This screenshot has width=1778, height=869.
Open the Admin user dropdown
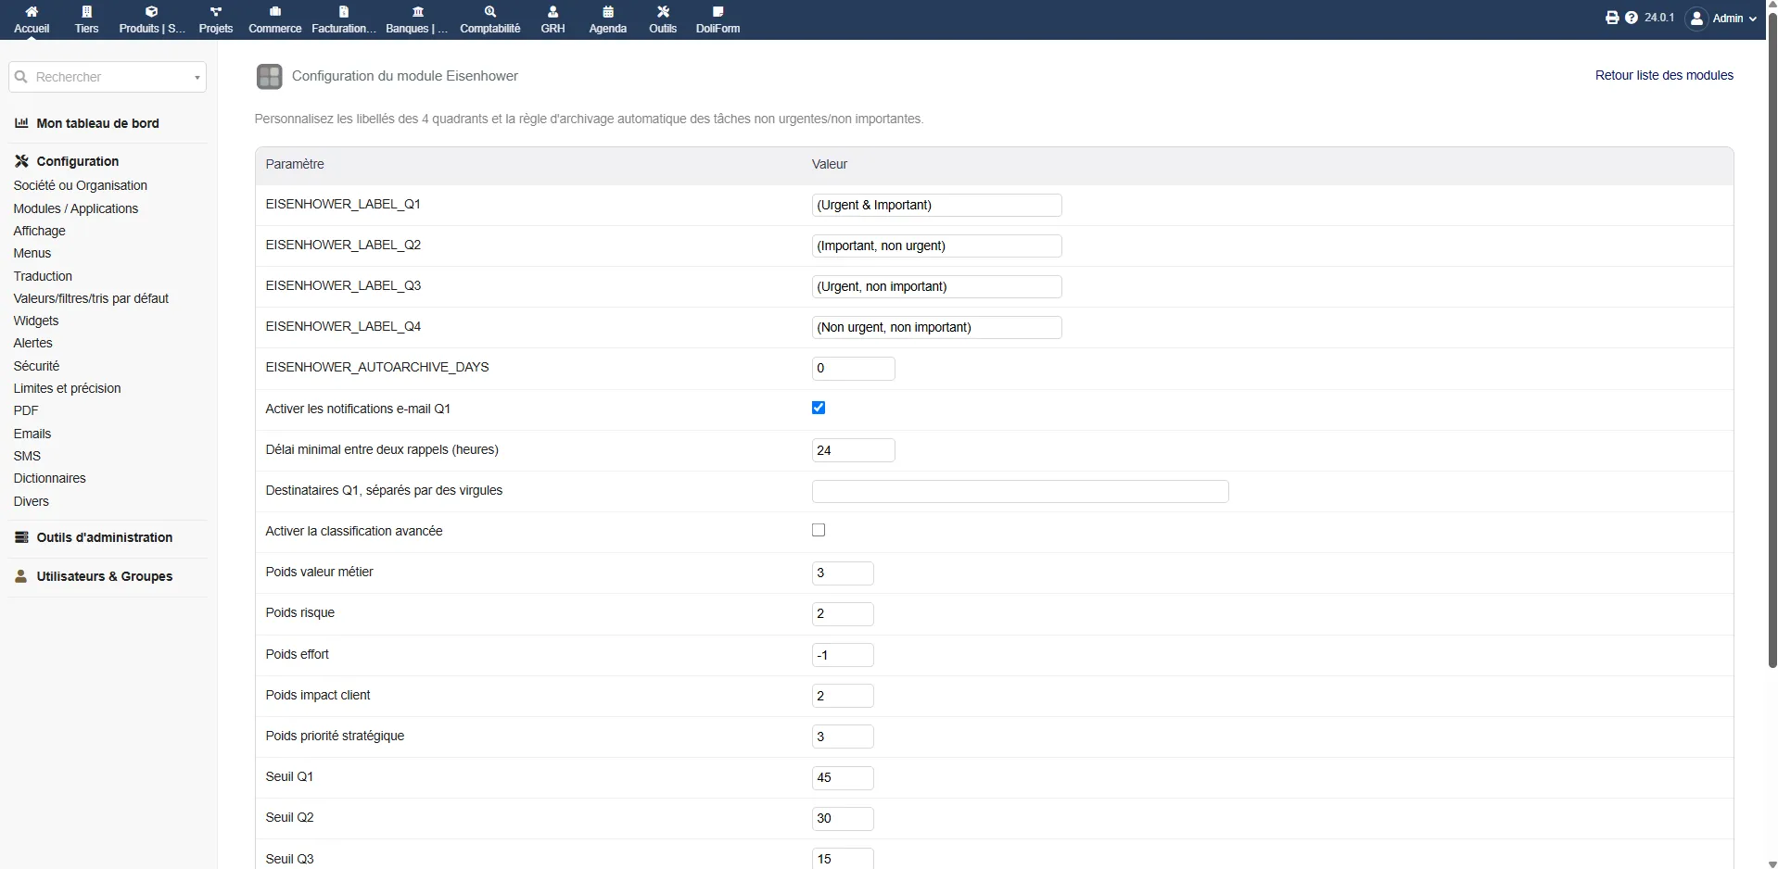click(x=1722, y=19)
